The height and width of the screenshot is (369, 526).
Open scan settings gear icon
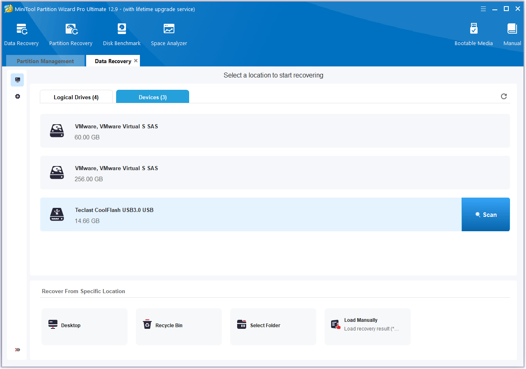click(x=17, y=96)
